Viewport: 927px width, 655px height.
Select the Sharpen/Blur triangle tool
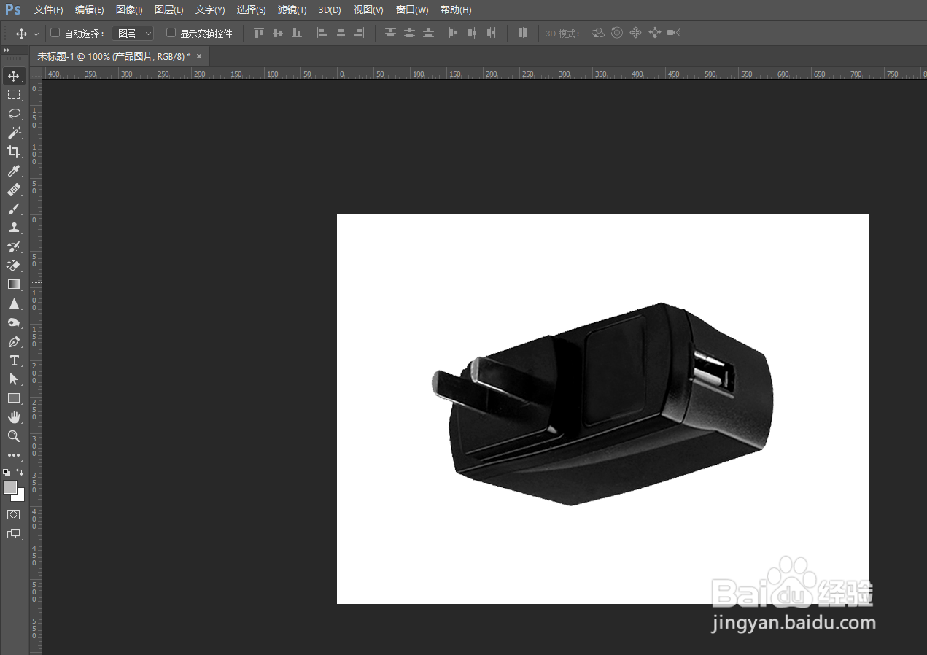tap(14, 303)
